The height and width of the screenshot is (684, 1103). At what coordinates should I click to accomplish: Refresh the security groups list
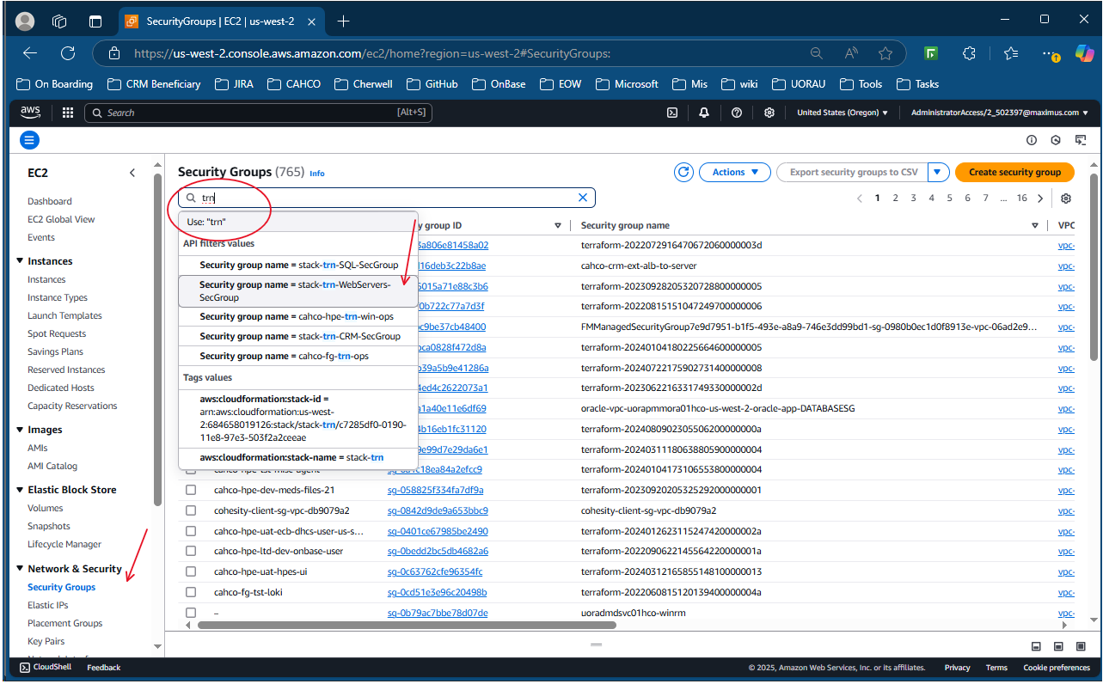point(683,172)
